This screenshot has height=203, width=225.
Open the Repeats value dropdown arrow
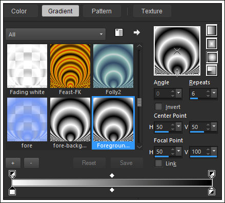click(214, 93)
